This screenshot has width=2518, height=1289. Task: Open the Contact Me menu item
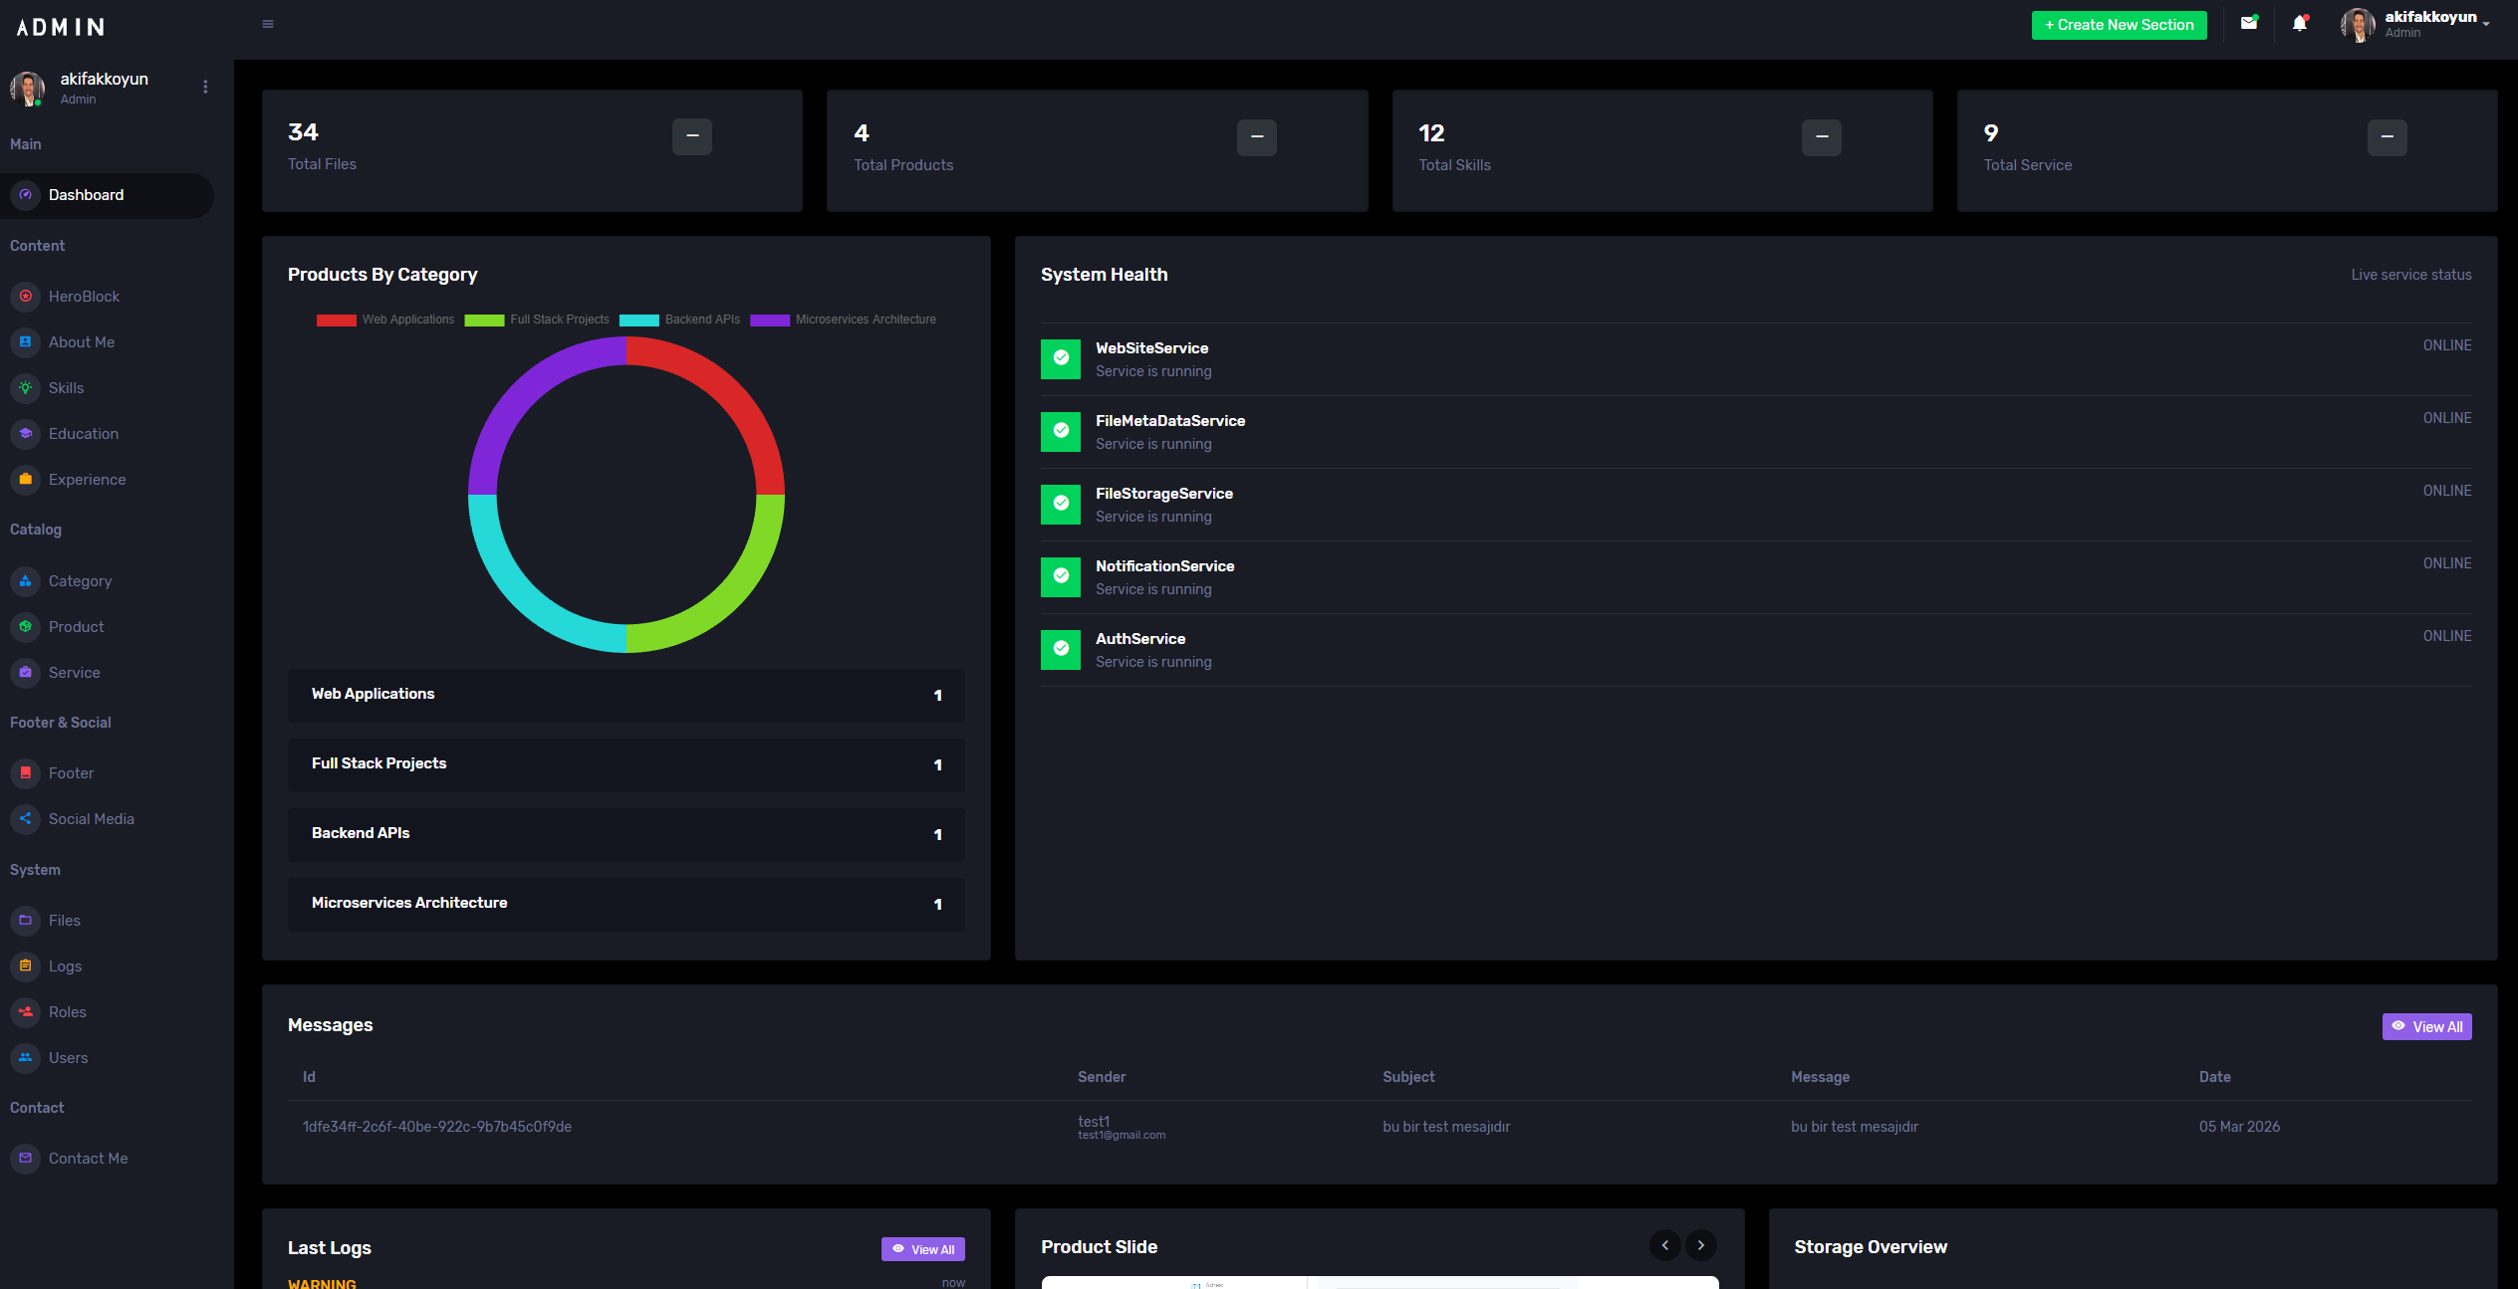coord(88,1158)
